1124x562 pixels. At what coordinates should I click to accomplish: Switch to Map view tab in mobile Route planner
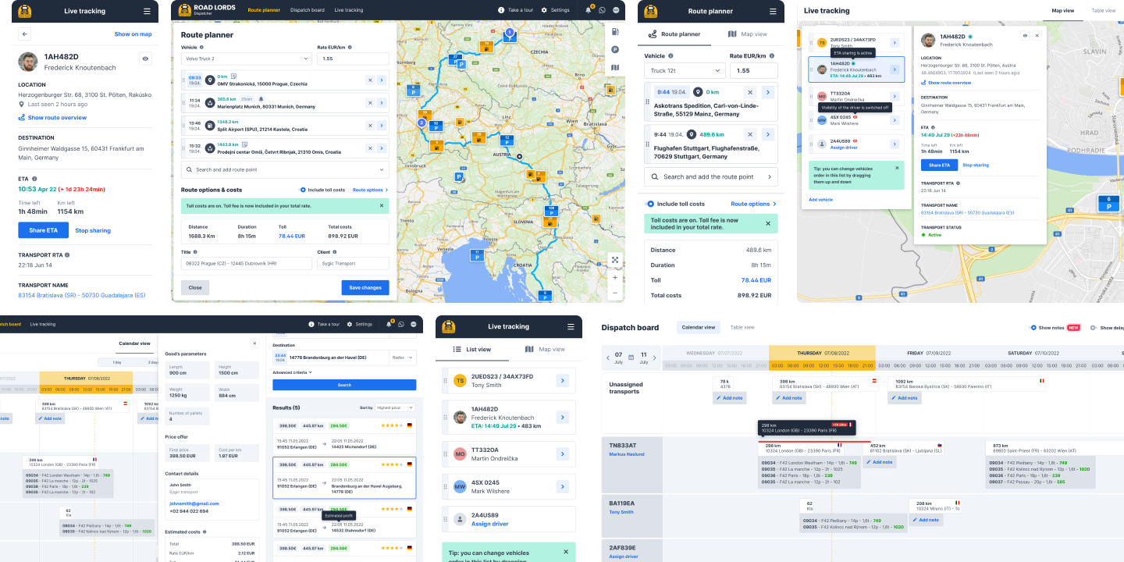click(x=747, y=34)
